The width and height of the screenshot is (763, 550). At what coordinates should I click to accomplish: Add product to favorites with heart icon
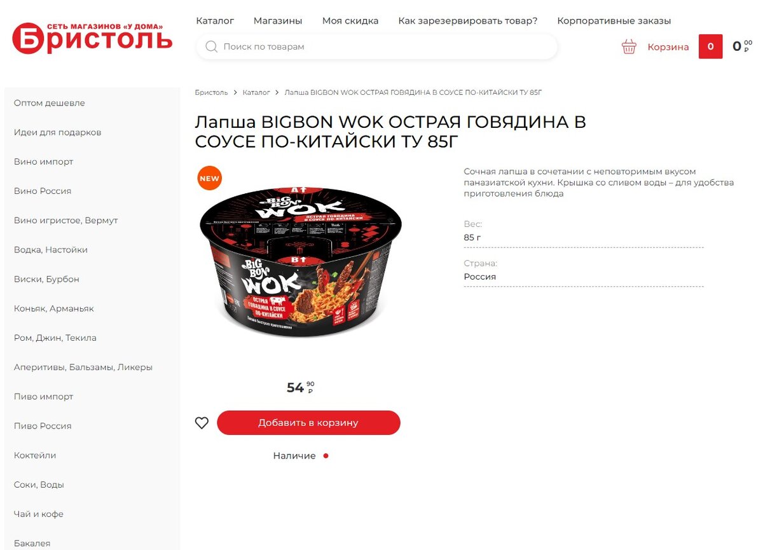pos(202,423)
